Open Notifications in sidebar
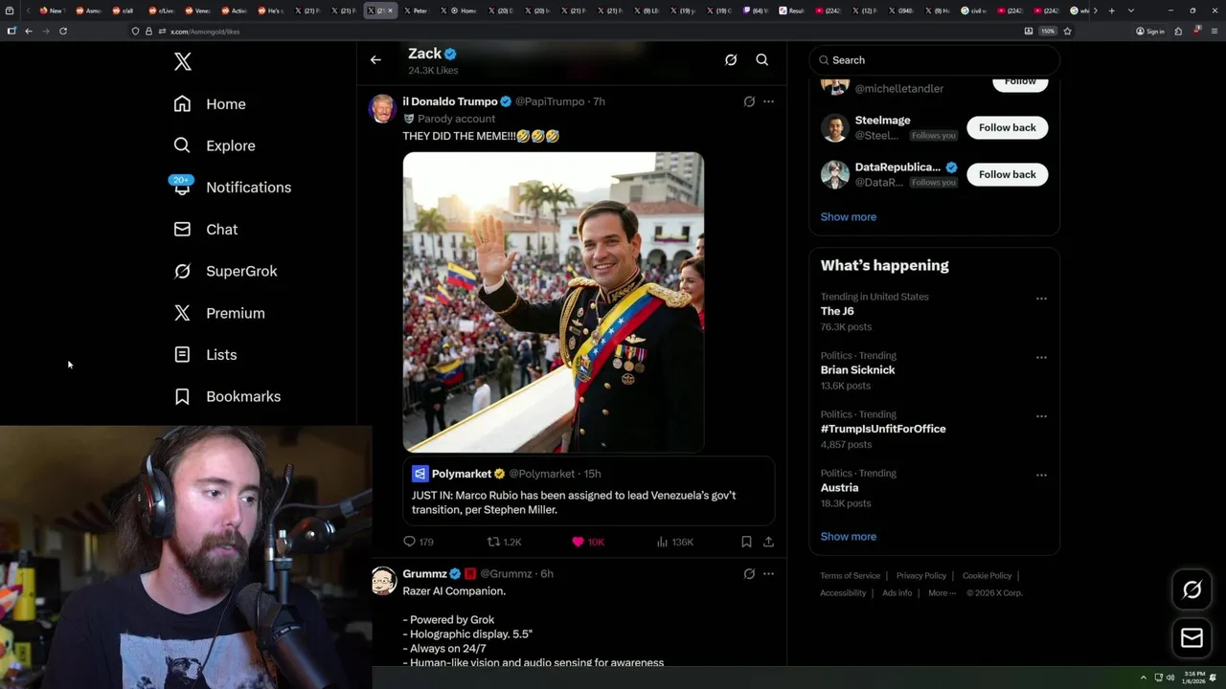Viewport: 1226px width, 689px height. tap(232, 188)
